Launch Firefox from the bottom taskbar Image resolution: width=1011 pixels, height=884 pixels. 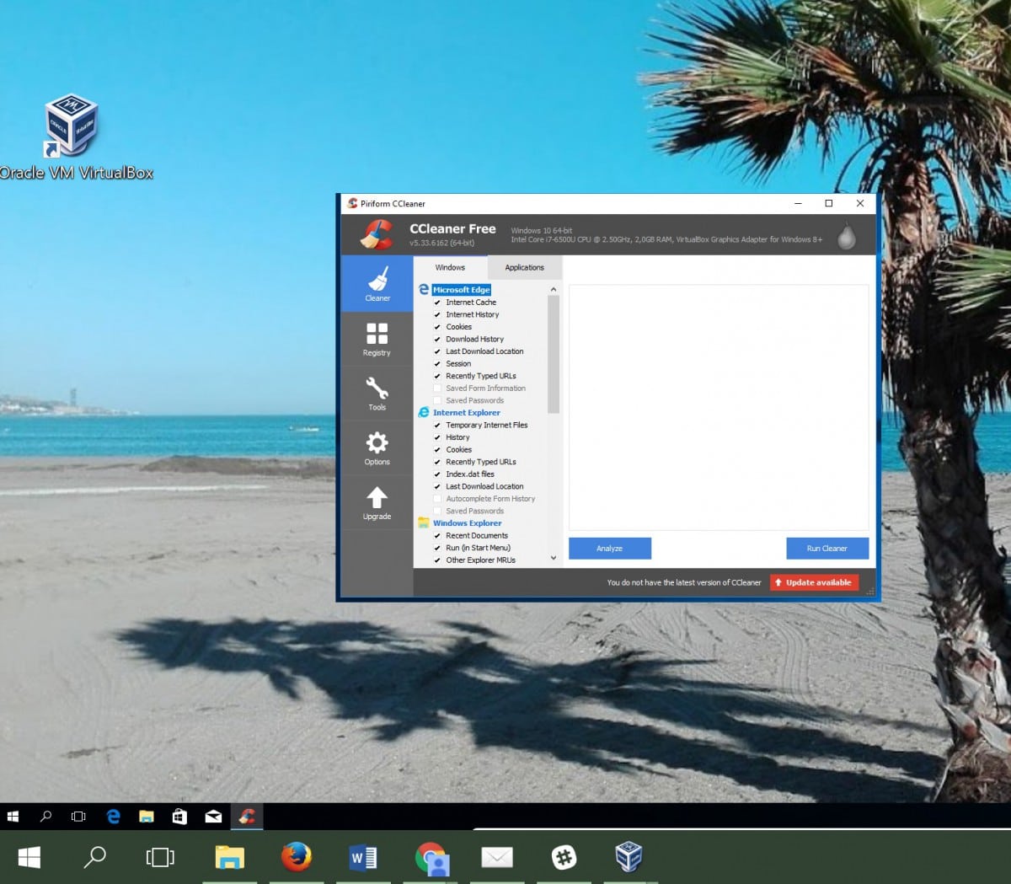point(296,857)
